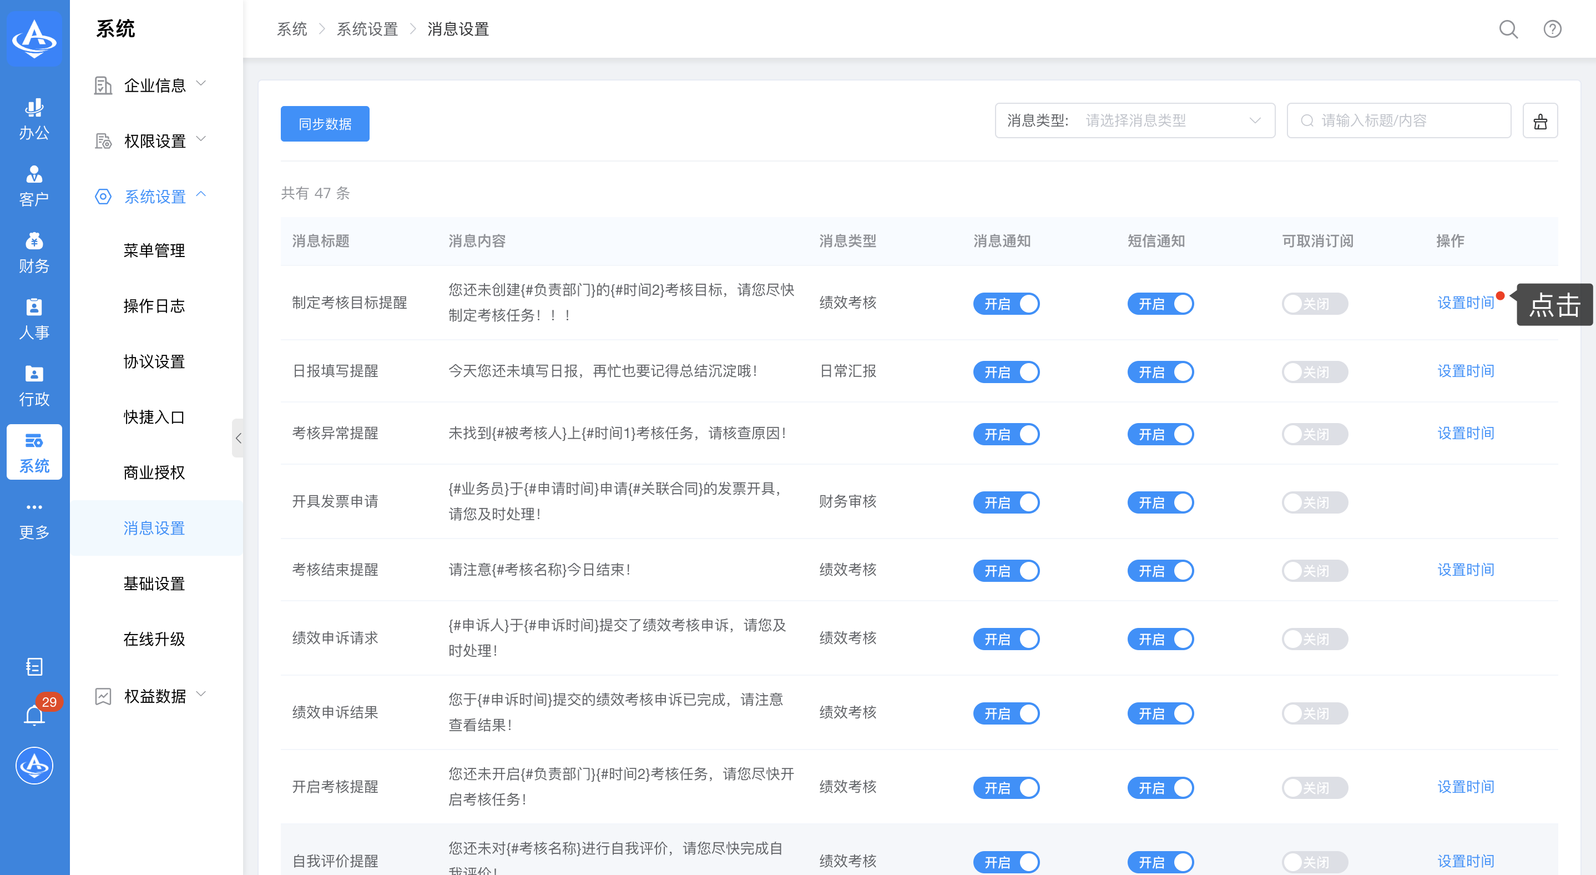Select 菜单管理 in the sidebar
The width and height of the screenshot is (1596, 875).
[x=154, y=250]
